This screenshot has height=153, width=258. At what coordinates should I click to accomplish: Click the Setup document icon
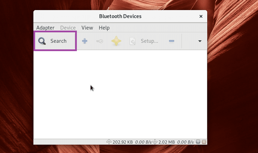pyautogui.click(x=132, y=41)
